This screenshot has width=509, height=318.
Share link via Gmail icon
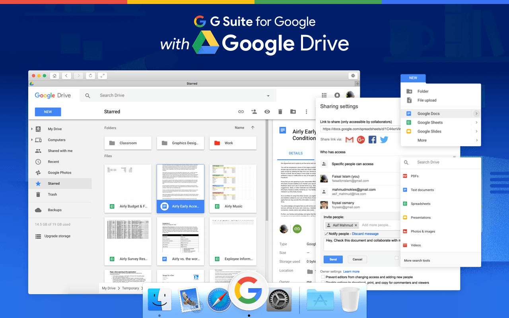350,140
